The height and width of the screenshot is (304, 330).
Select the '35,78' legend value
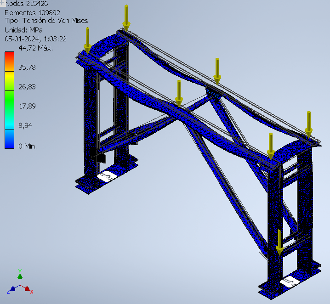[x=27, y=68]
